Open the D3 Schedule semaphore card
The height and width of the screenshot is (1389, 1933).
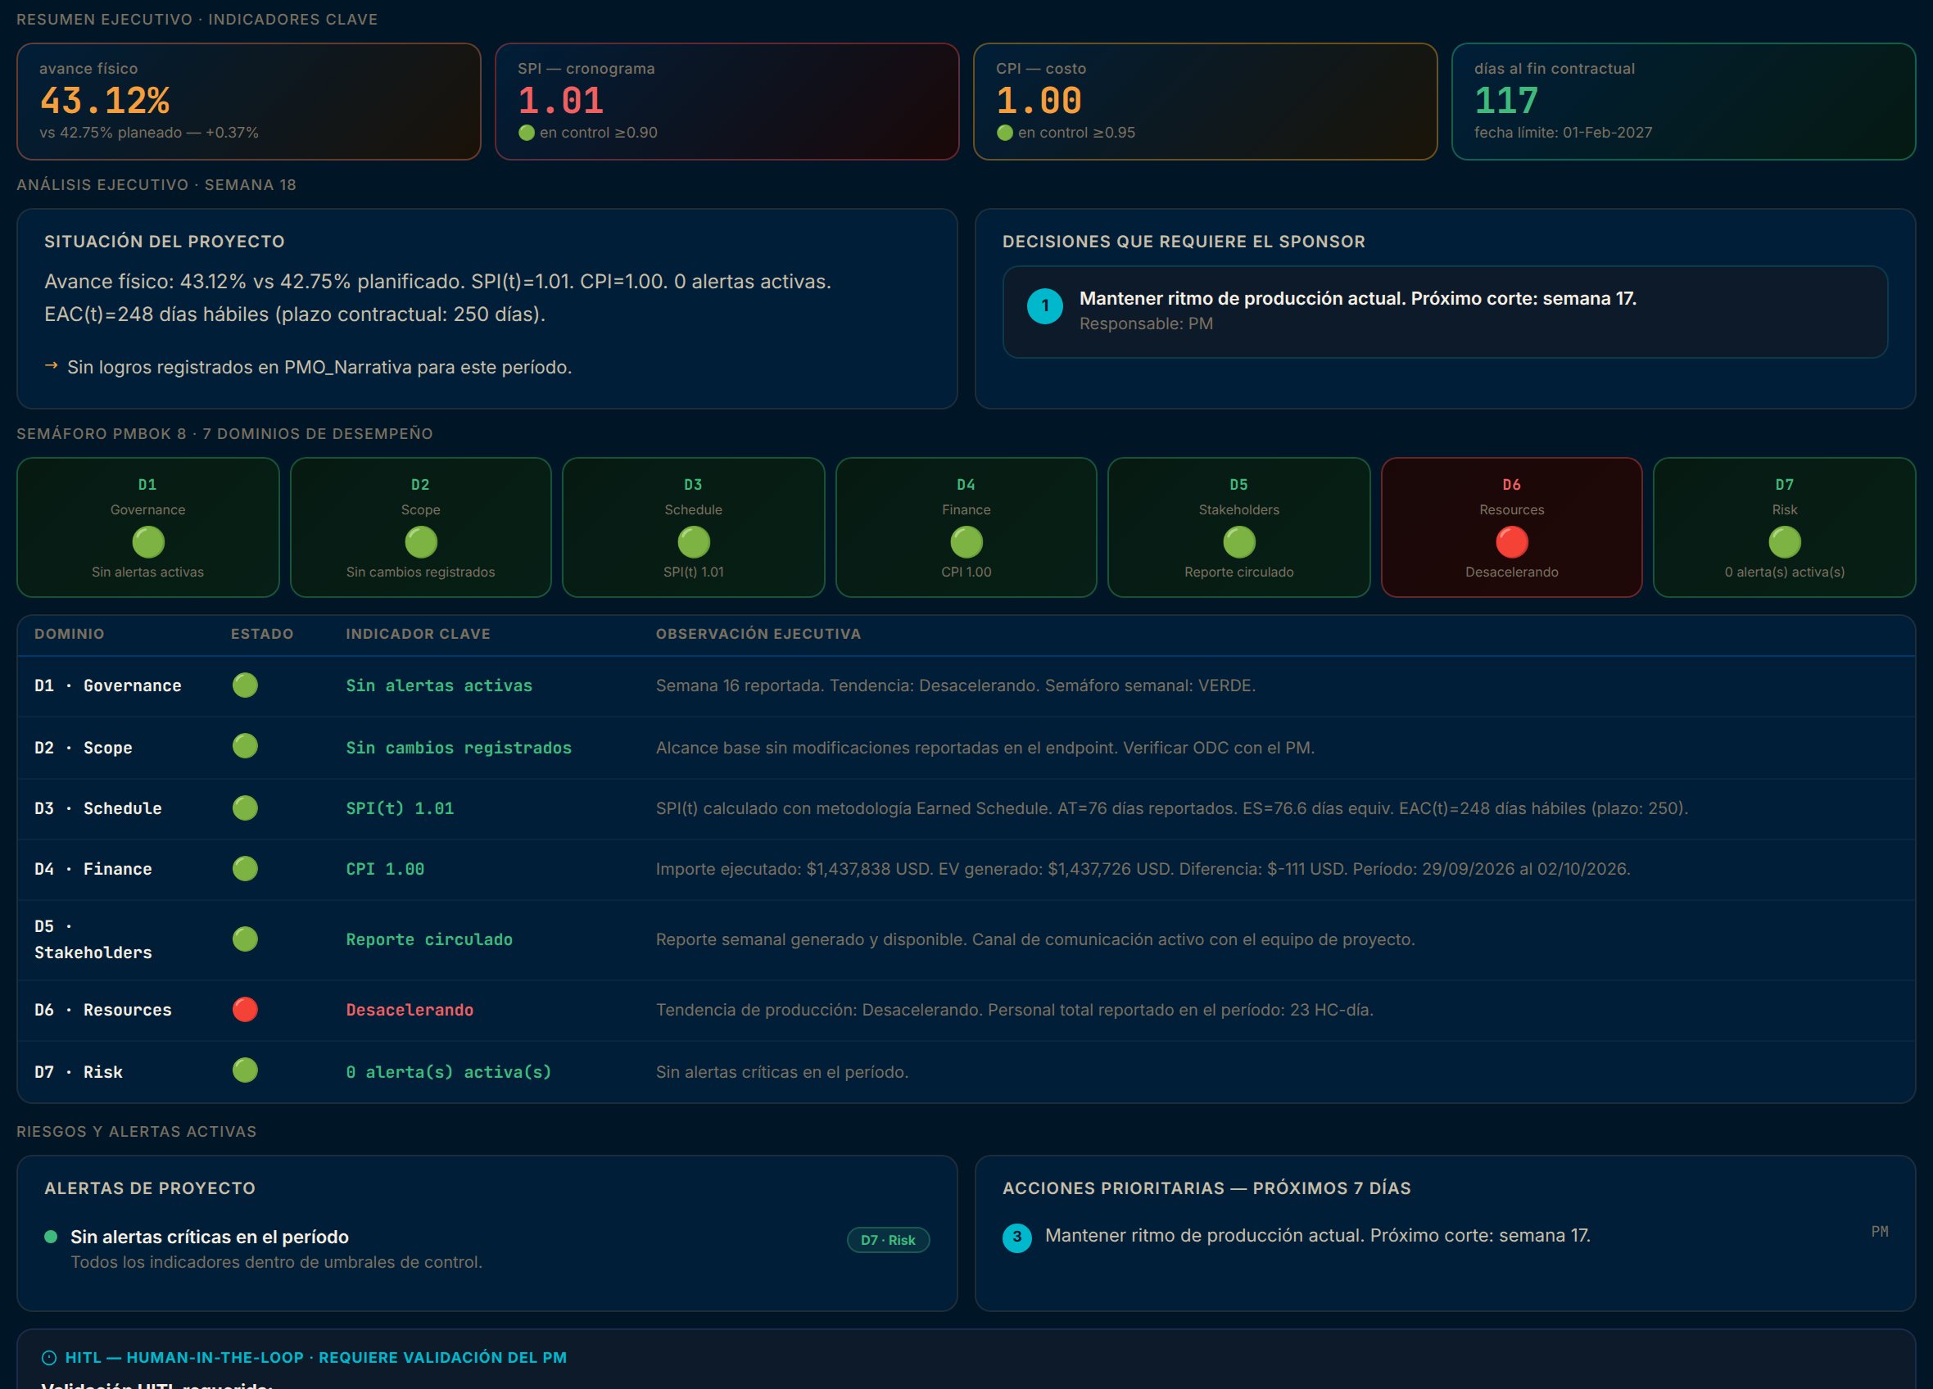pos(693,527)
